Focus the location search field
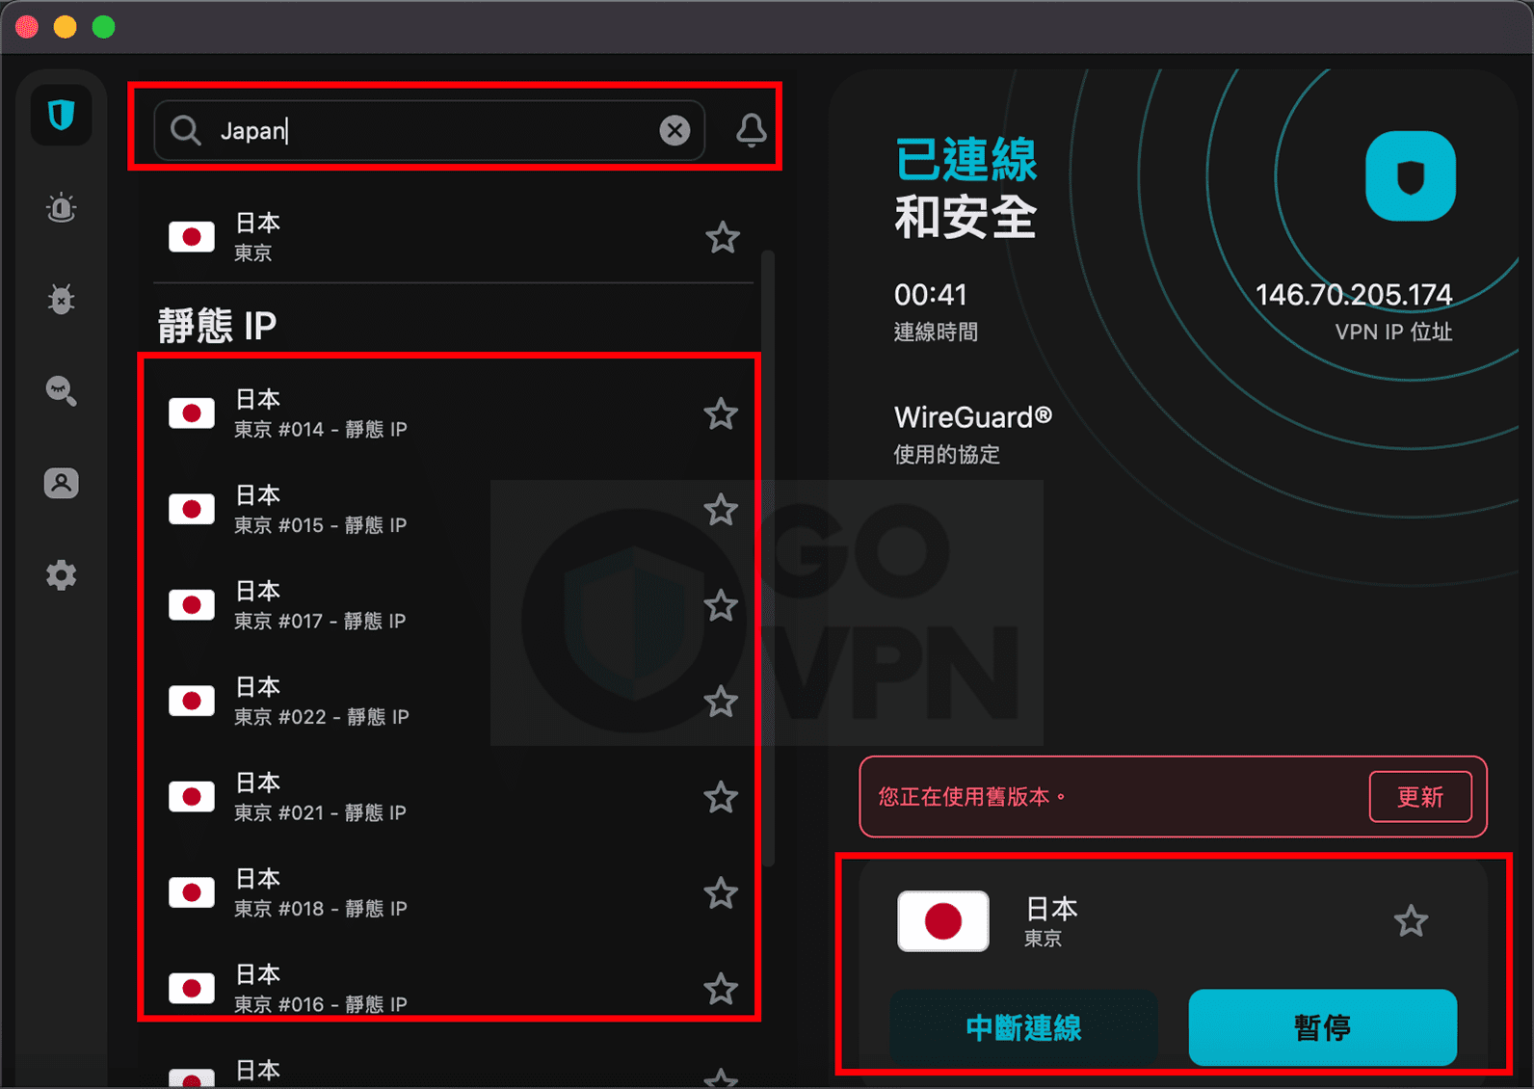 [429, 130]
